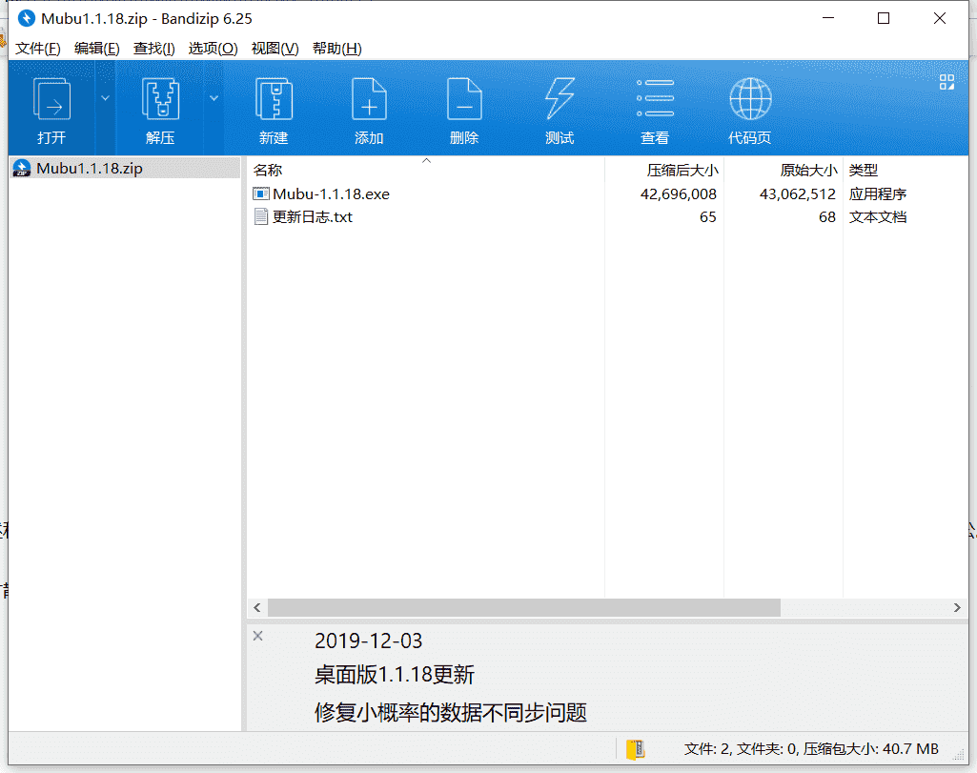Viewport: 977px width, 773px height.
Task: Click the Code page (代码页) globe icon
Action: point(750,99)
